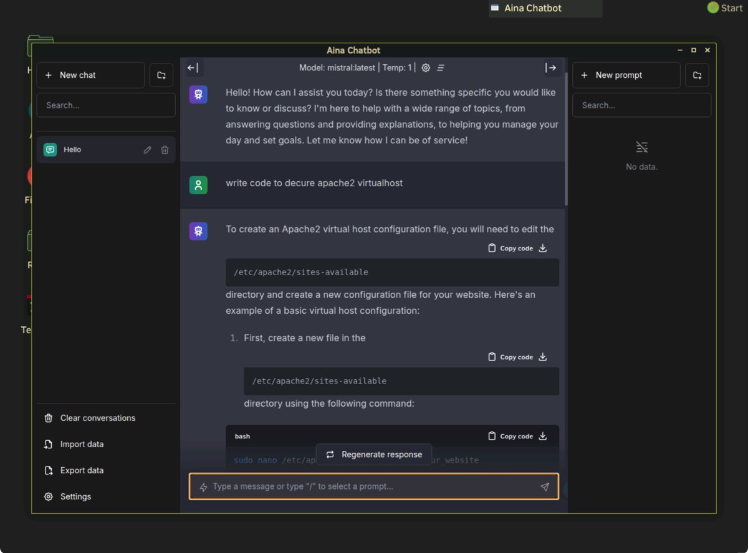The image size is (748, 553).
Task: Copy code of the bash block
Action: click(511, 436)
